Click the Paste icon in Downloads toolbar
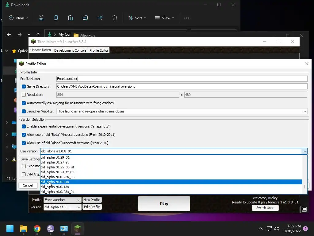The image size is (314, 236). [x=71, y=18]
